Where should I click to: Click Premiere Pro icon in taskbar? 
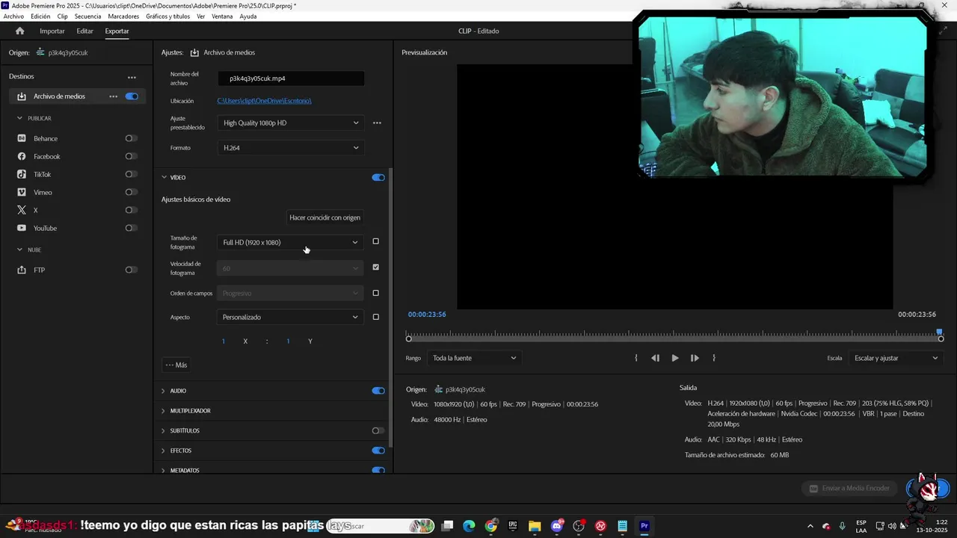click(644, 526)
